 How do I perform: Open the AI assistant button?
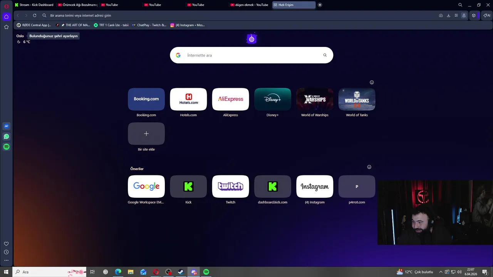487,15
